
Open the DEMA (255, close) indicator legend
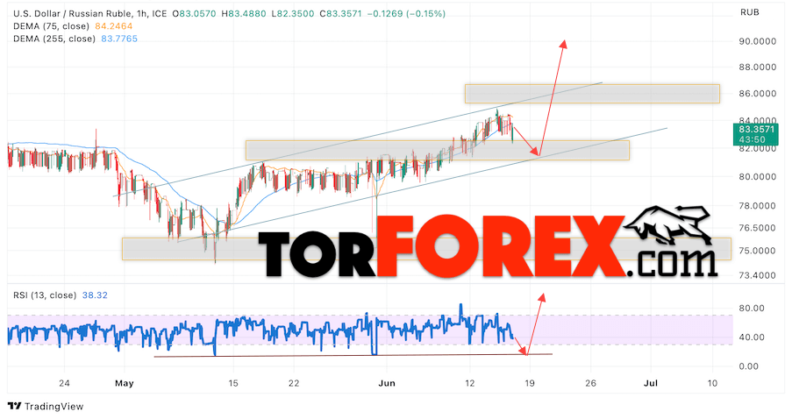pos(54,39)
